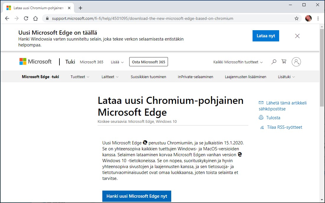
Task: Select the Lataa uusi Chromium-pohjainen tab
Action: tap(38, 8)
